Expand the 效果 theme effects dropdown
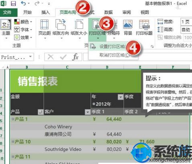Viewport: 192px width, 164px height. 23,38
